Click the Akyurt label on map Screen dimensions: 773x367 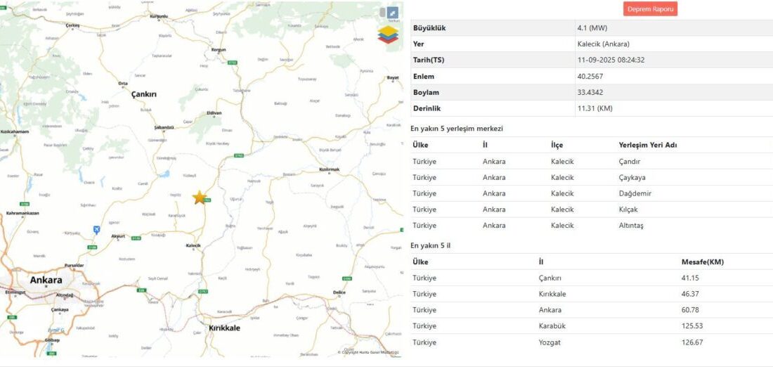(118, 236)
